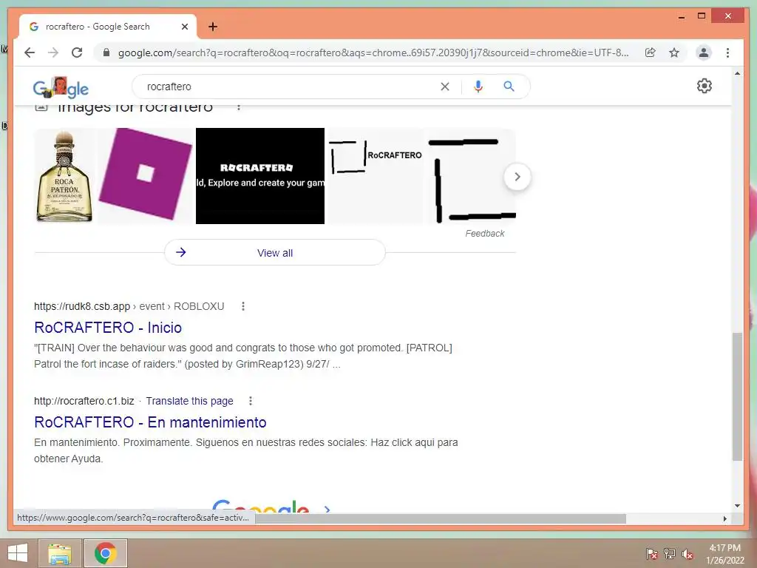Go to next results page arrow

[327, 509]
